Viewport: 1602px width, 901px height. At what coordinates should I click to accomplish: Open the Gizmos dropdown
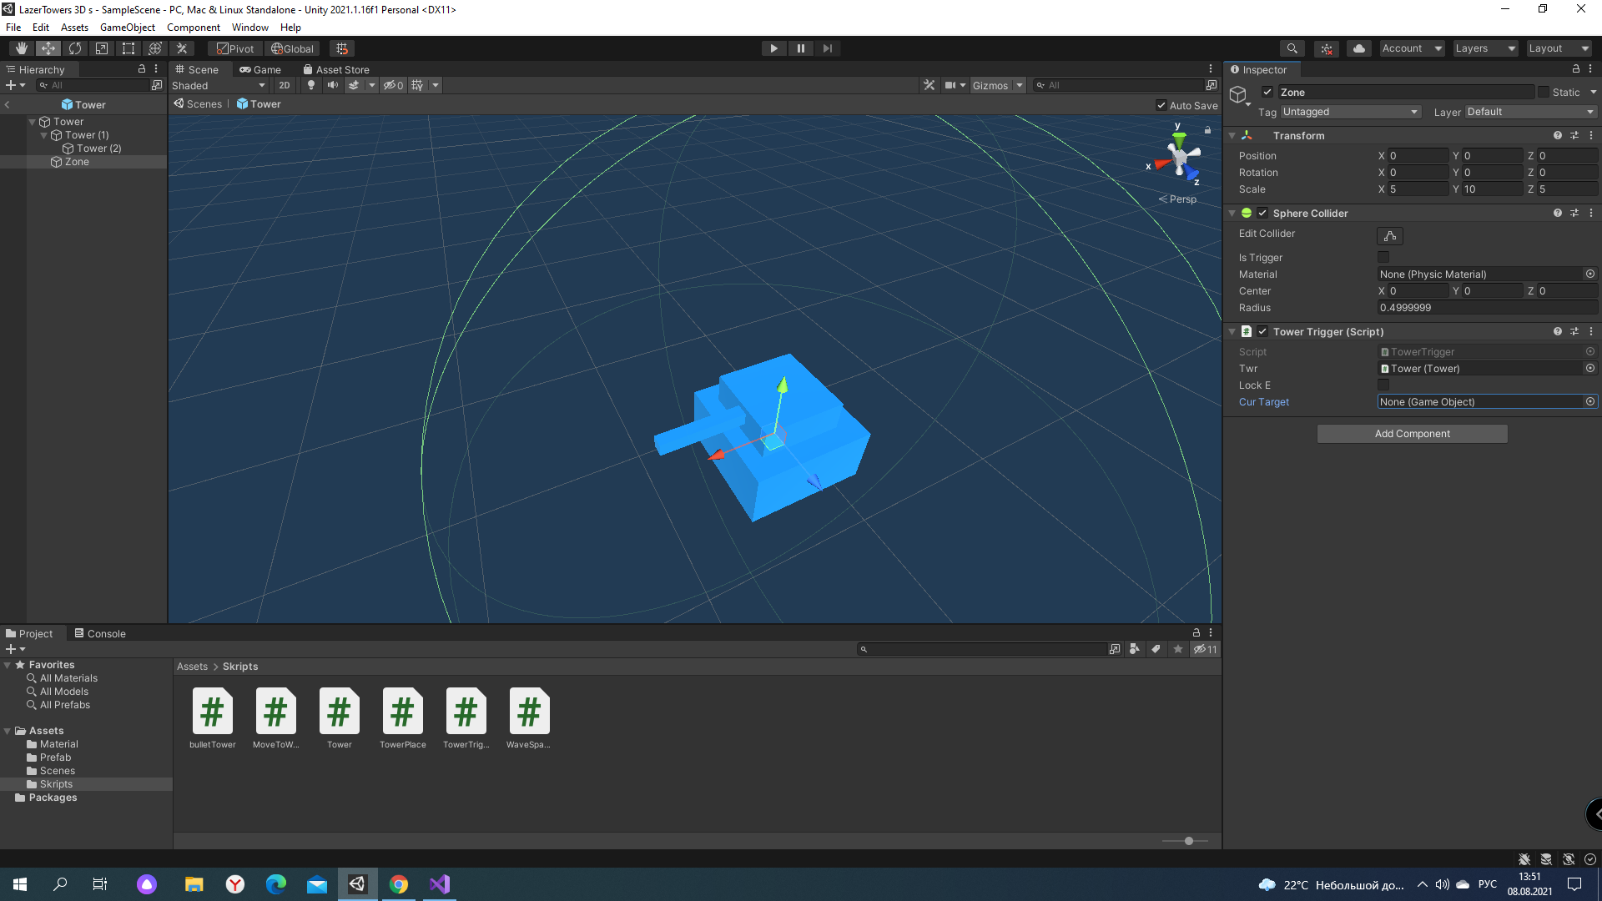[x=997, y=85]
